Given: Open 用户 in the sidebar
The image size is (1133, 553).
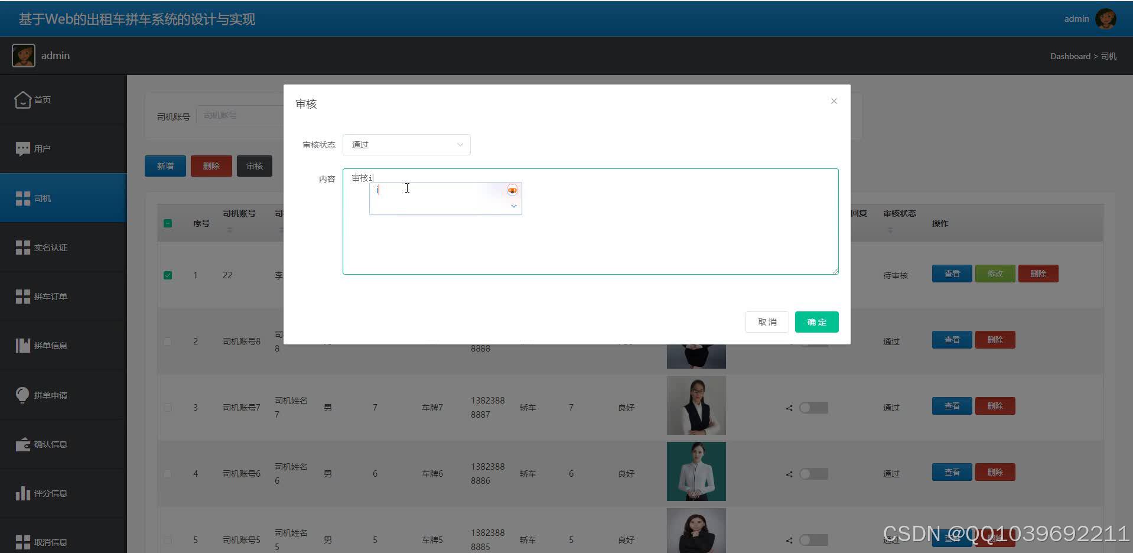Looking at the screenshot, I should click(63, 149).
